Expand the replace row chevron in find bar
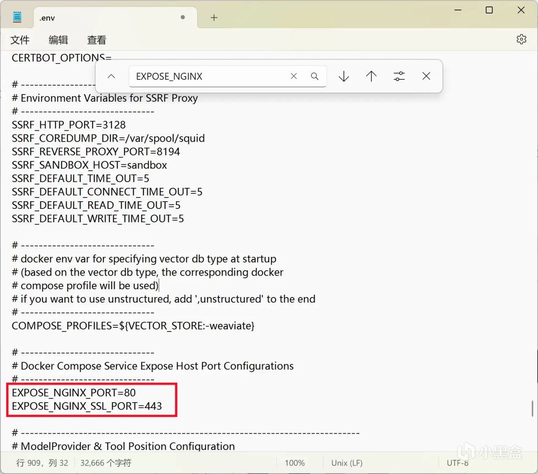Viewport: 538px width, 474px height. pyautogui.click(x=111, y=76)
